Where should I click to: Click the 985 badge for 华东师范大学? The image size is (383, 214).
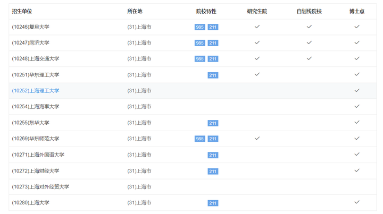coord(199,139)
